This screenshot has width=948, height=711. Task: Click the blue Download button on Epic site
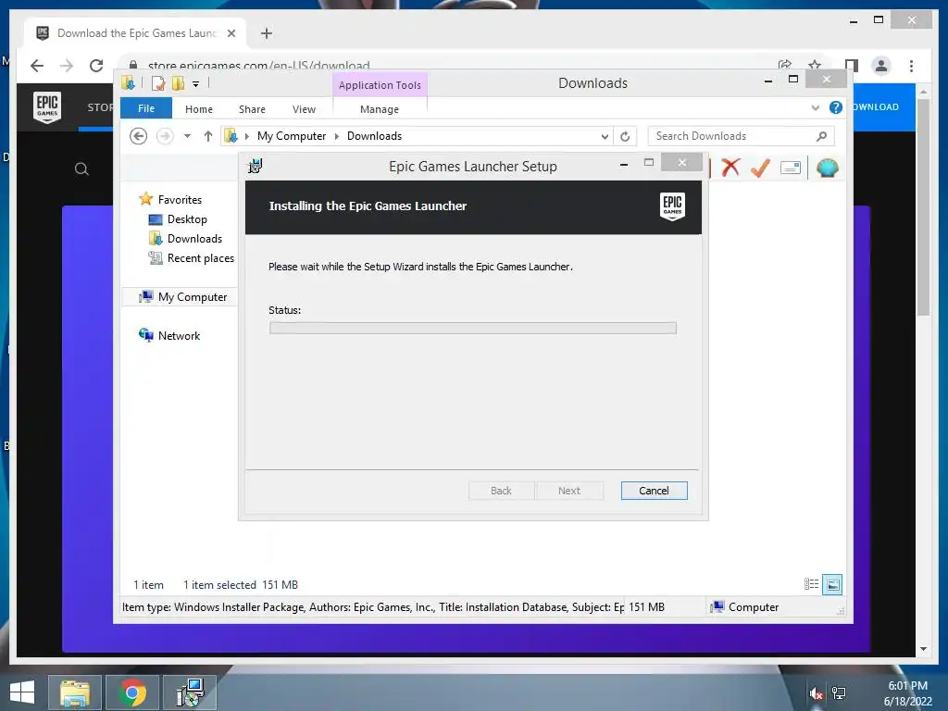(x=884, y=107)
